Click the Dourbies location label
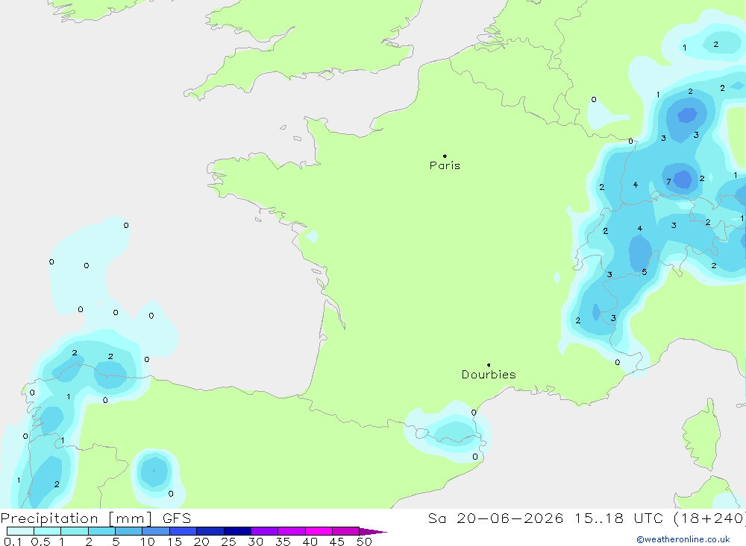Screen dimensions: 746x546 489,375
